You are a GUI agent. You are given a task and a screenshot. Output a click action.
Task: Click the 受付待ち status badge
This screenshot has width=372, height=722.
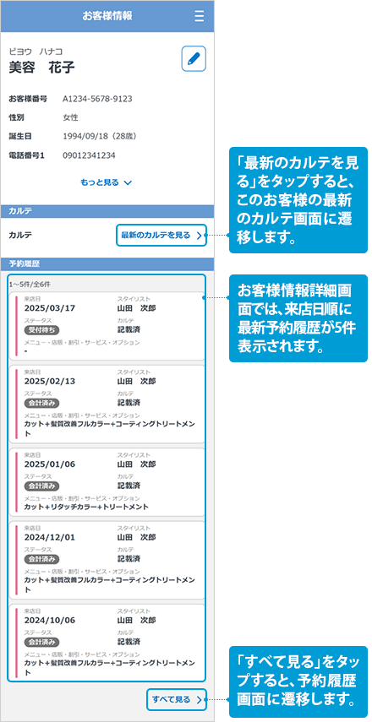[x=42, y=329]
